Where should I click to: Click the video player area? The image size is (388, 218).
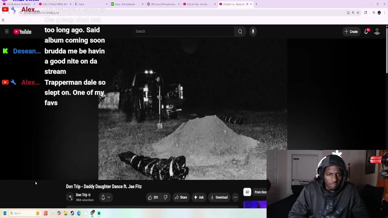193,109
